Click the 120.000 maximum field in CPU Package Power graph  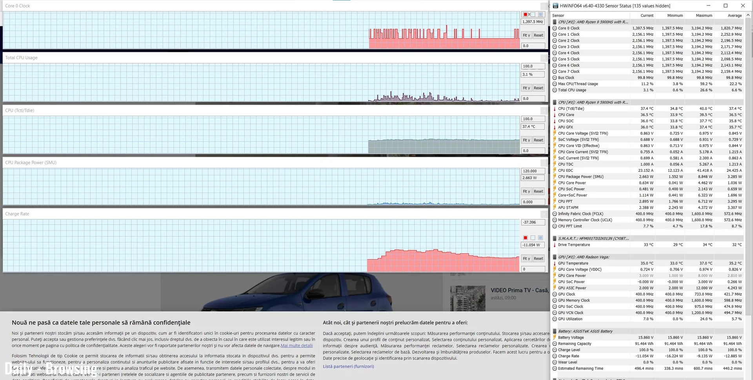click(533, 171)
